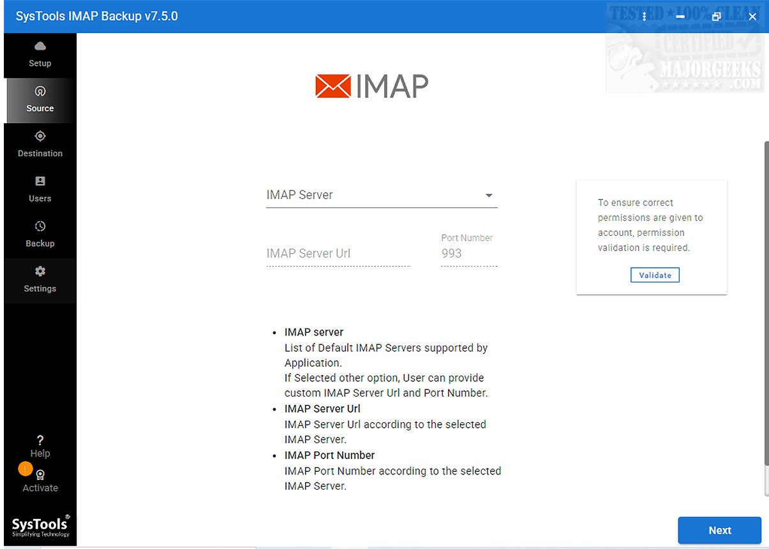
Task: Click the Help label
Action: 40,453
